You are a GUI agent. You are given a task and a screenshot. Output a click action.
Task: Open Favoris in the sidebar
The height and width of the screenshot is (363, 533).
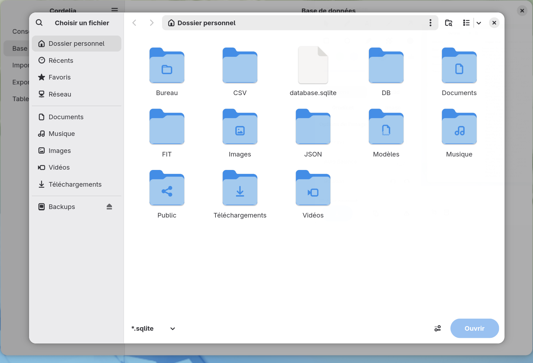[x=77, y=77]
